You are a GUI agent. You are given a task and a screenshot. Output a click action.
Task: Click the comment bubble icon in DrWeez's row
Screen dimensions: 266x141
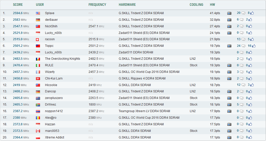pos(242,105)
